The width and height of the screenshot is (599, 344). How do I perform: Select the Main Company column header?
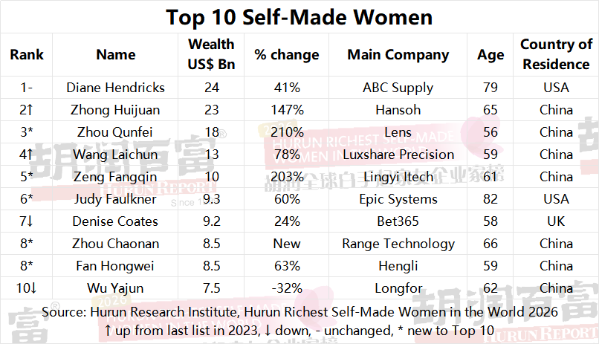click(398, 54)
